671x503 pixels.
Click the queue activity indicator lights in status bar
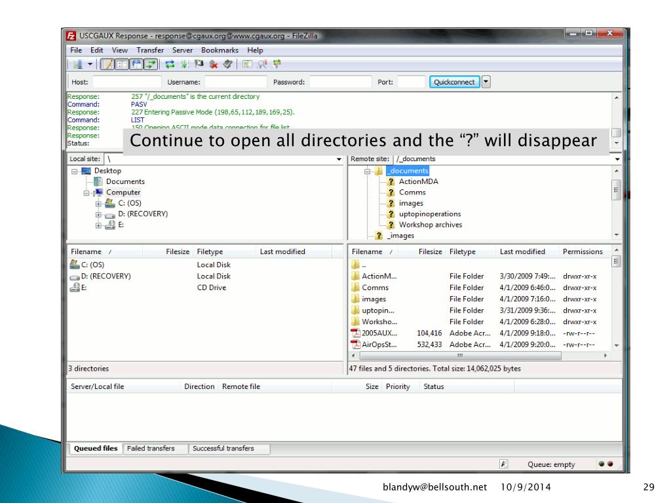(605, 464)
